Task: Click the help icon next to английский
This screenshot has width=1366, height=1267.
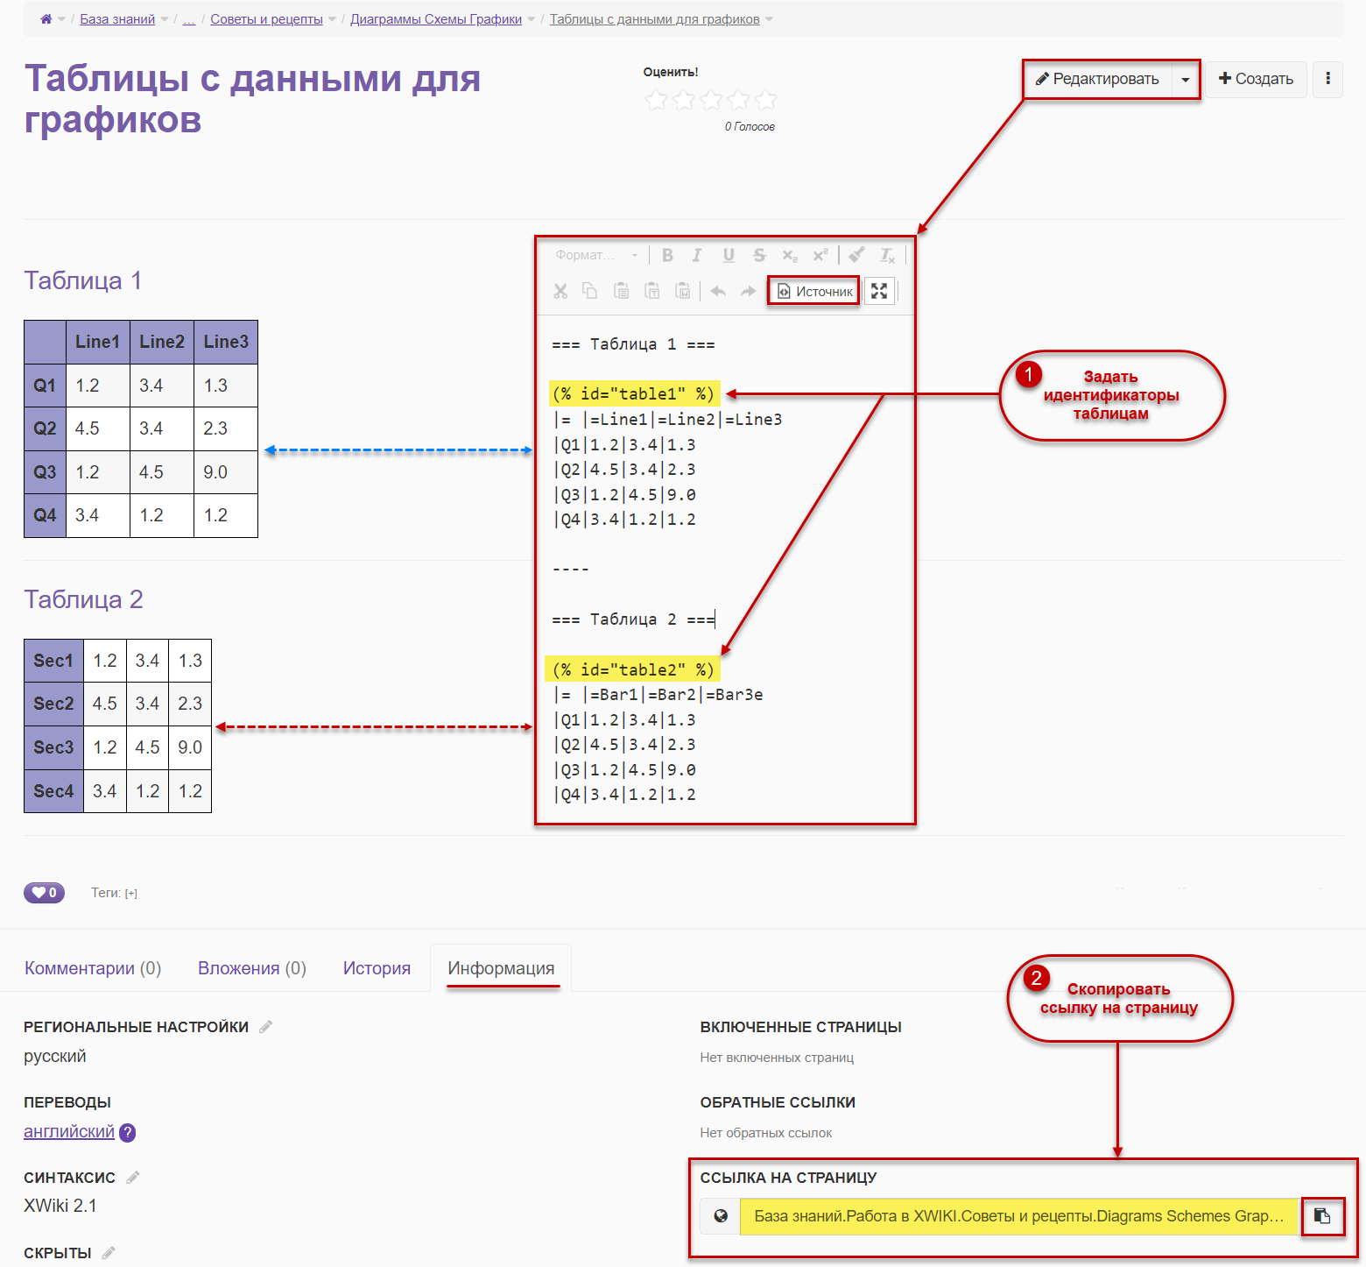Action: point(128,1133)
